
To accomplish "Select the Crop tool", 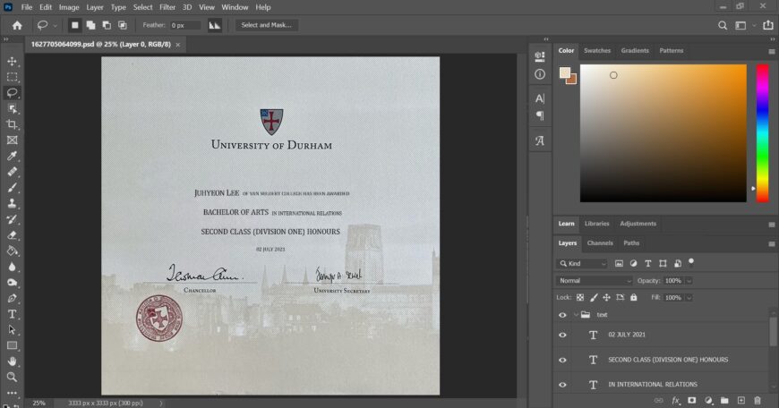I will (12, 124).
